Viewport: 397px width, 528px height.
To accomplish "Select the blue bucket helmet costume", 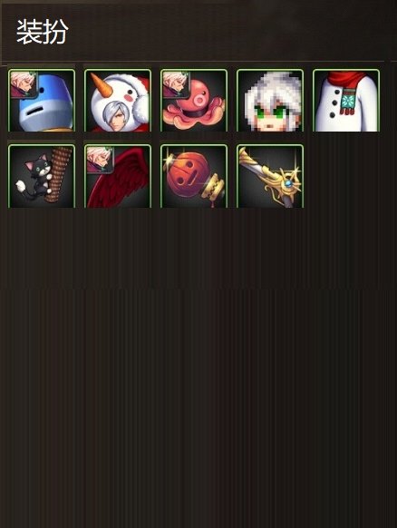I will pyautogui.click(x=42, y=101).
